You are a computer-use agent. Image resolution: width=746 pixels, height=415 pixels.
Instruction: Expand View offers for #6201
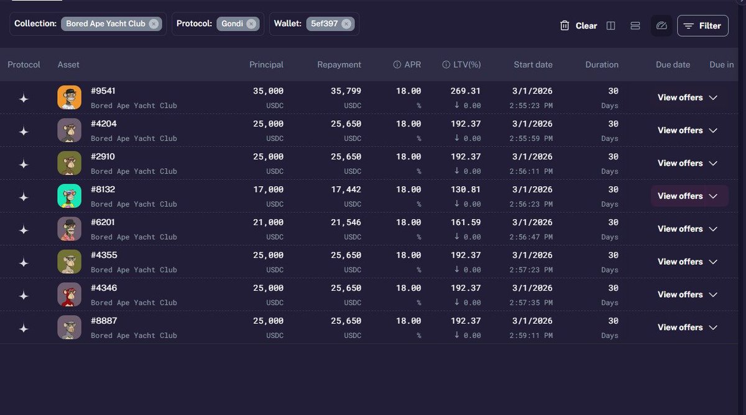click(688, 229)
